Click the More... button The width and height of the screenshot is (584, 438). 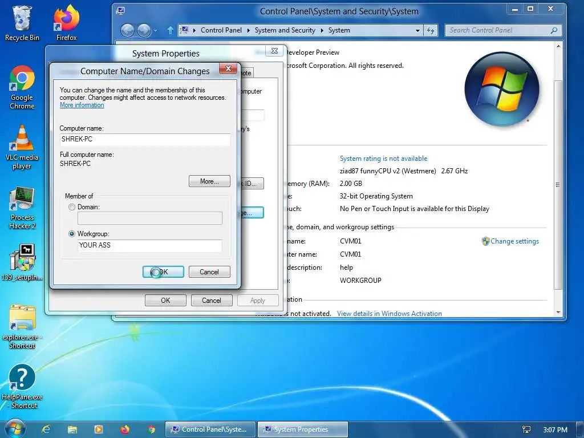pyautogui.click(x=209, y=181)
